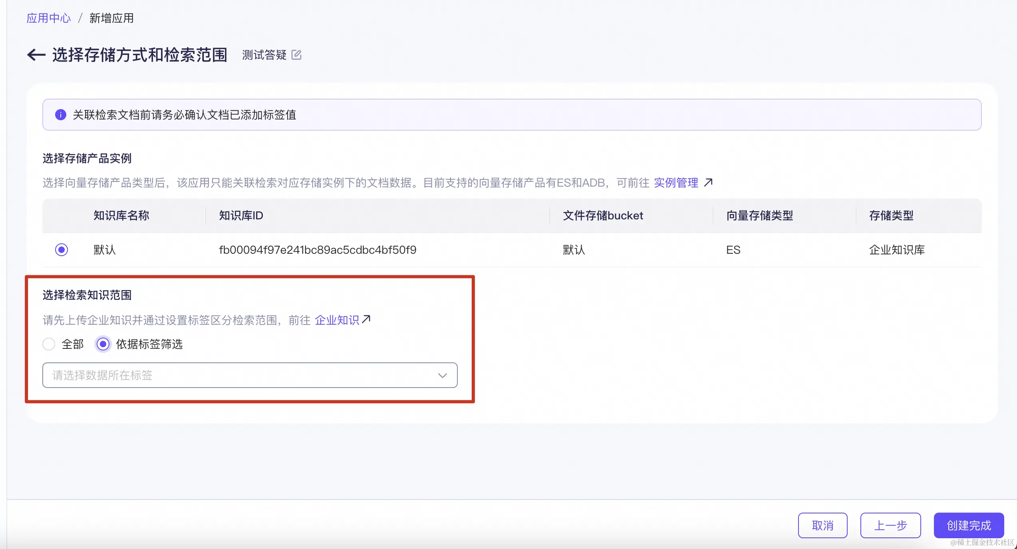Click external link arrow after 实例管理
Image resolution: width=1017 pixels, height=549 pixels.
[708, 183]
